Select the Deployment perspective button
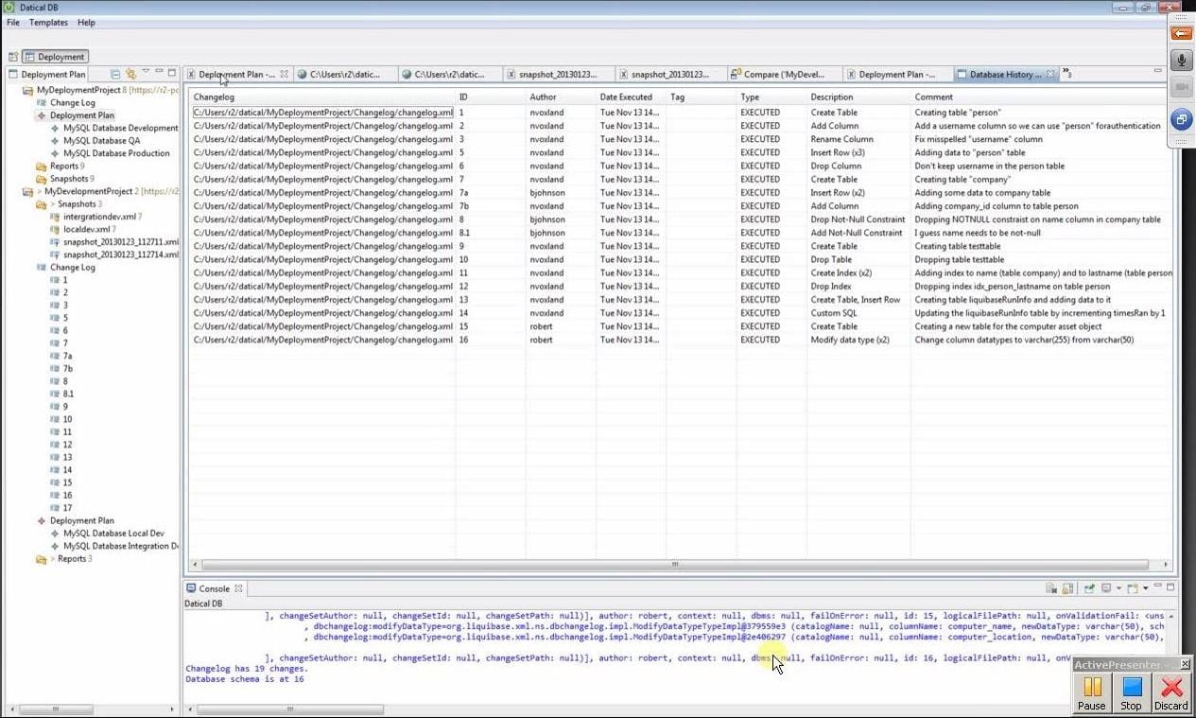Viewport: 1196px width, 718px height. point(55,57)
